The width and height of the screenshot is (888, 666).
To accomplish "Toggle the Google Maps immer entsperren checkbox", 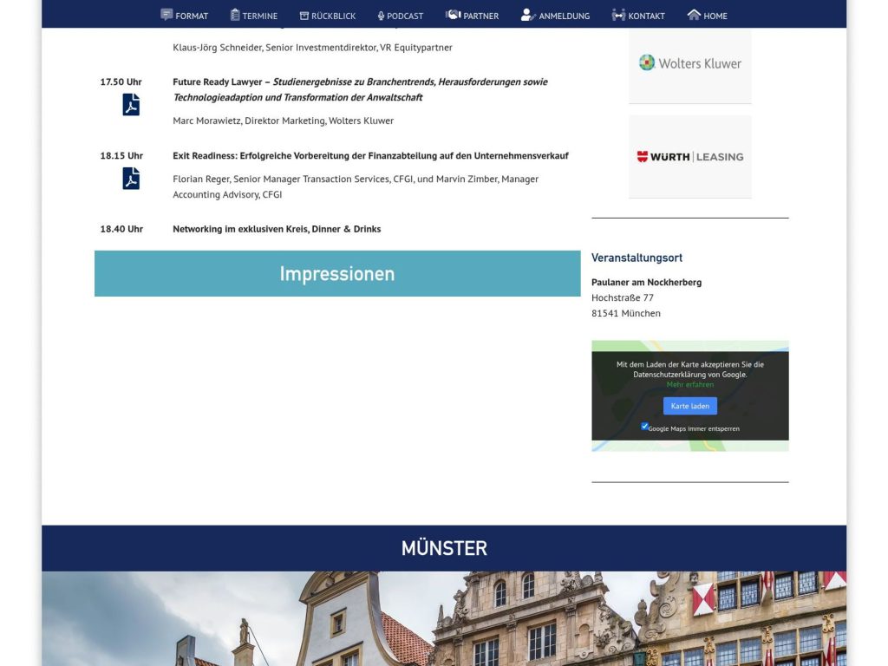I will [x=643, y=426].
